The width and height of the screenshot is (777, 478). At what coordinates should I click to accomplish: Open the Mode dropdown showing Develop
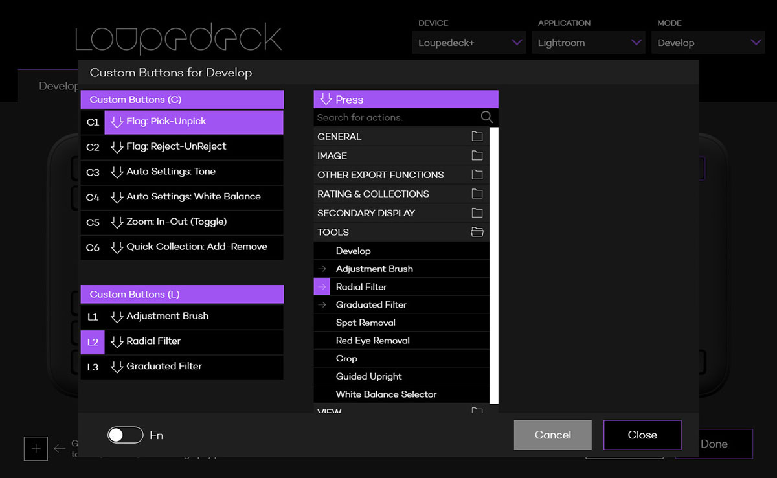pyautogui.click(x=708, y=43)
